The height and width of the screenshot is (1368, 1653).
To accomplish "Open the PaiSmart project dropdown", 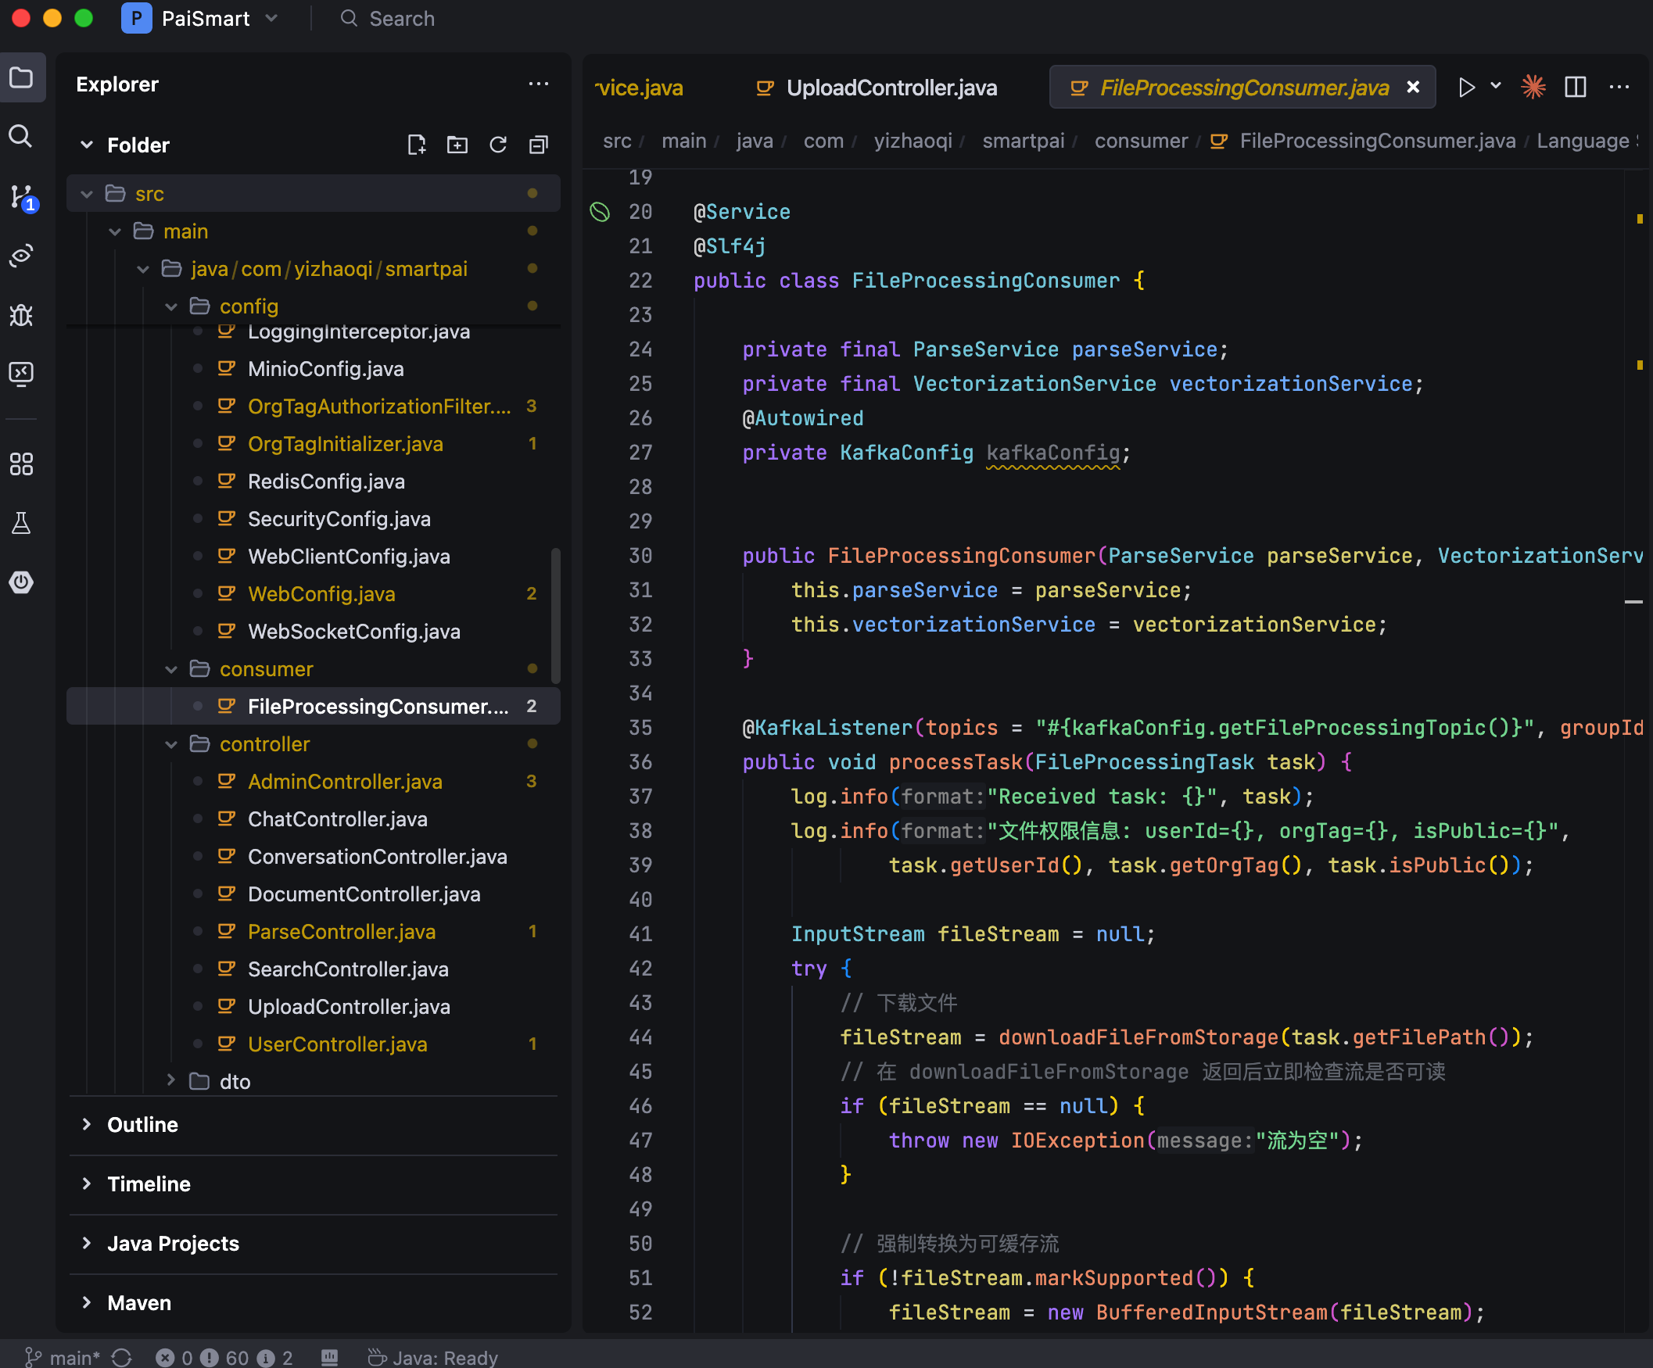I will pyautogui.click(x=205, y=18).
